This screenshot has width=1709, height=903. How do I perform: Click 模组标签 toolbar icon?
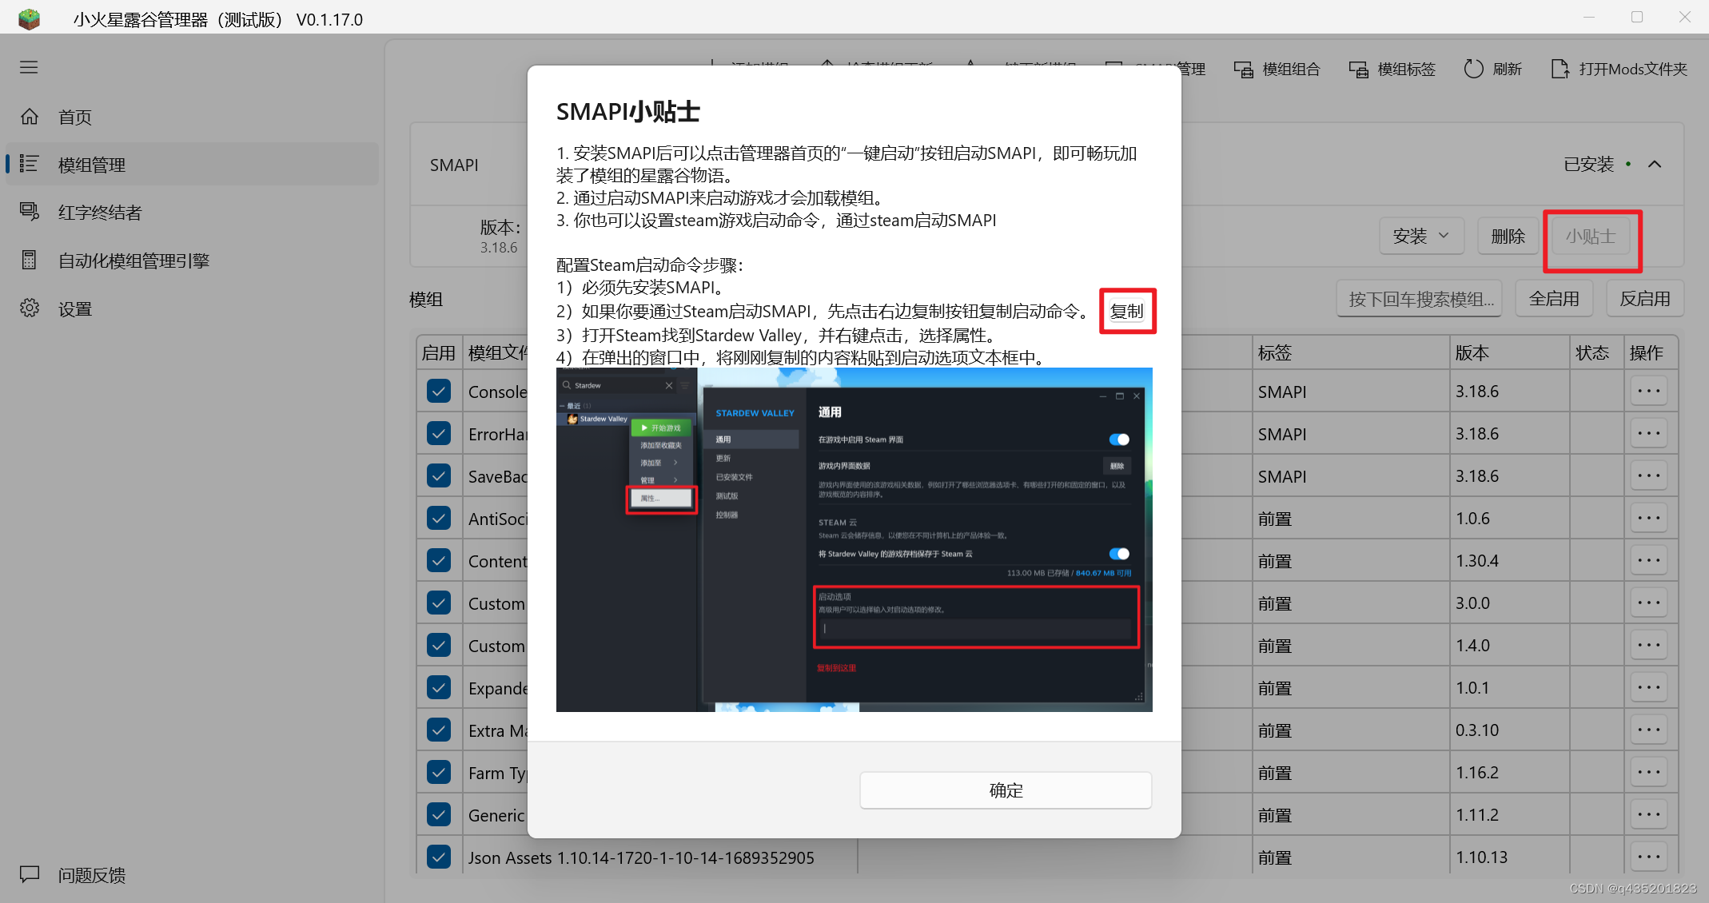[x=1359, y=70]
